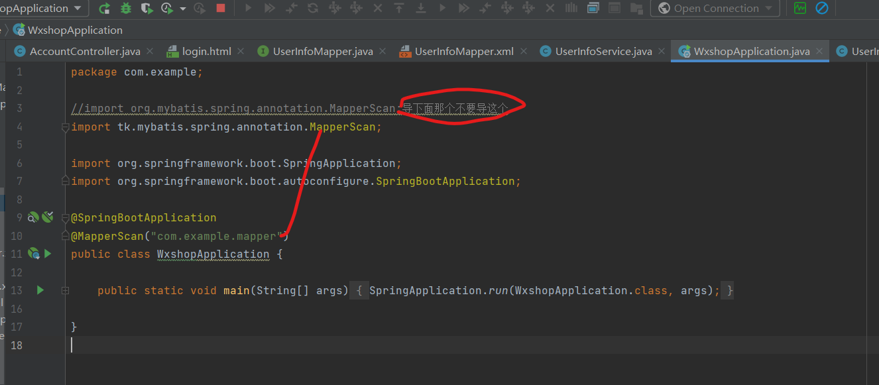Viewport: 879px width, 385px height.
Task: Expand folded body via opening brace placeholder
Action: tap(359, 290)
